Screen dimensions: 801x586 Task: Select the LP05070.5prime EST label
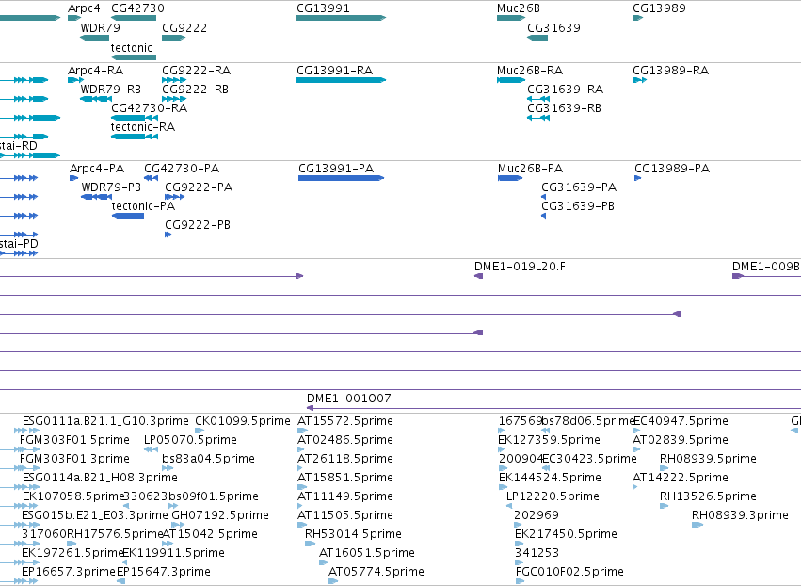click(190, 440)
